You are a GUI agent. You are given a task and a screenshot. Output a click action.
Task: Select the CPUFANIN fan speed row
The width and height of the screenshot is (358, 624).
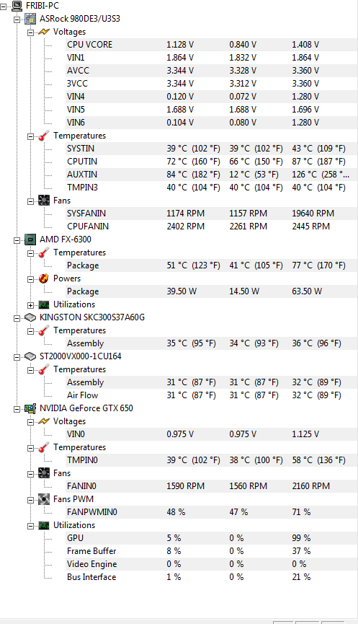(211, 227)
